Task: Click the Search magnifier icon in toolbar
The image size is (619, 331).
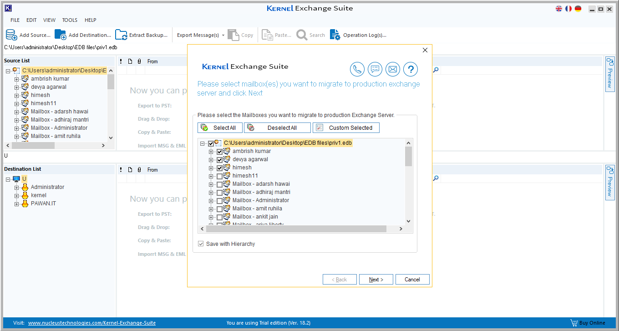Action: [x=301, y=35]
